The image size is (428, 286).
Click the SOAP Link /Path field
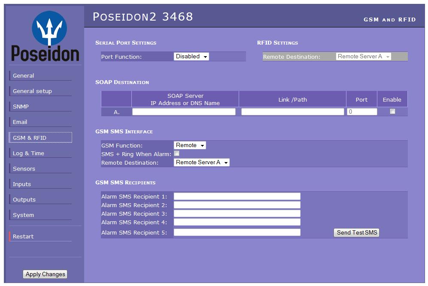point(293,111)
